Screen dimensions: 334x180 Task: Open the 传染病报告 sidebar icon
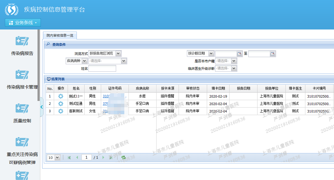[22, 41]
